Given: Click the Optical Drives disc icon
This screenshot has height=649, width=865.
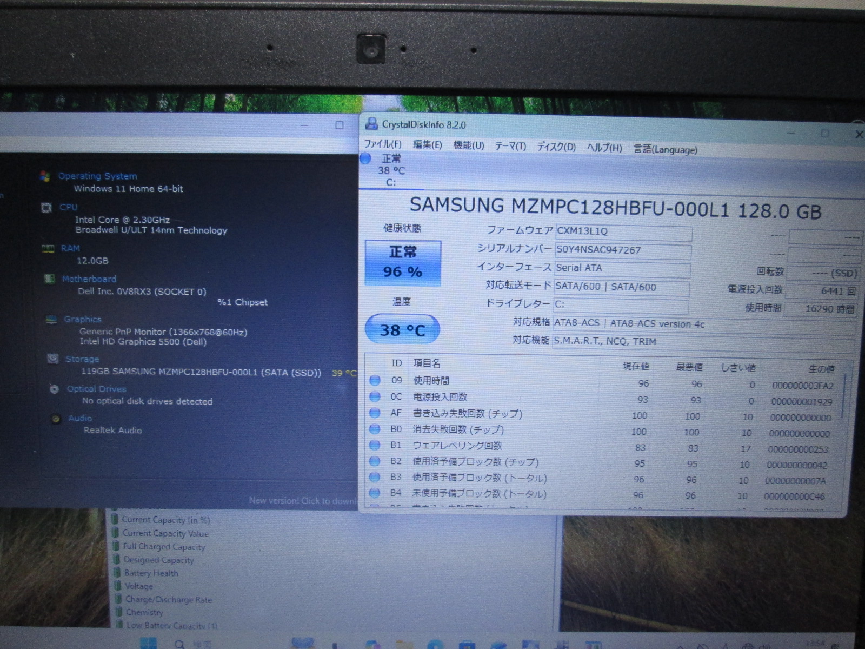Looking at the screenshot, I should [x=54, y=389].
